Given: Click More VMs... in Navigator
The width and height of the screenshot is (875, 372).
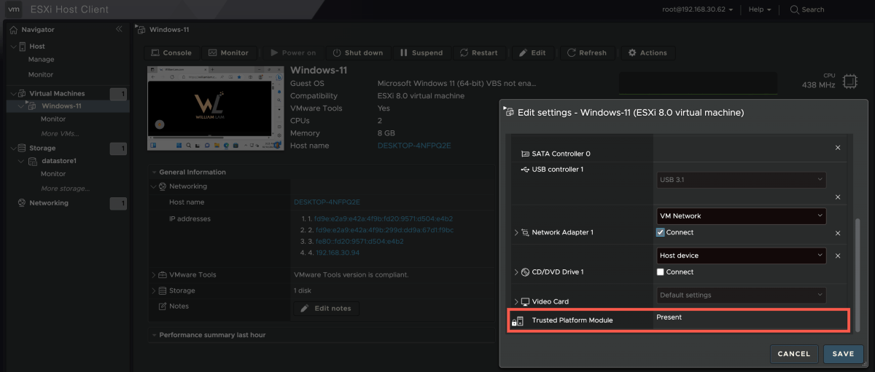Looking at the screenshot, I should point(61,134).
